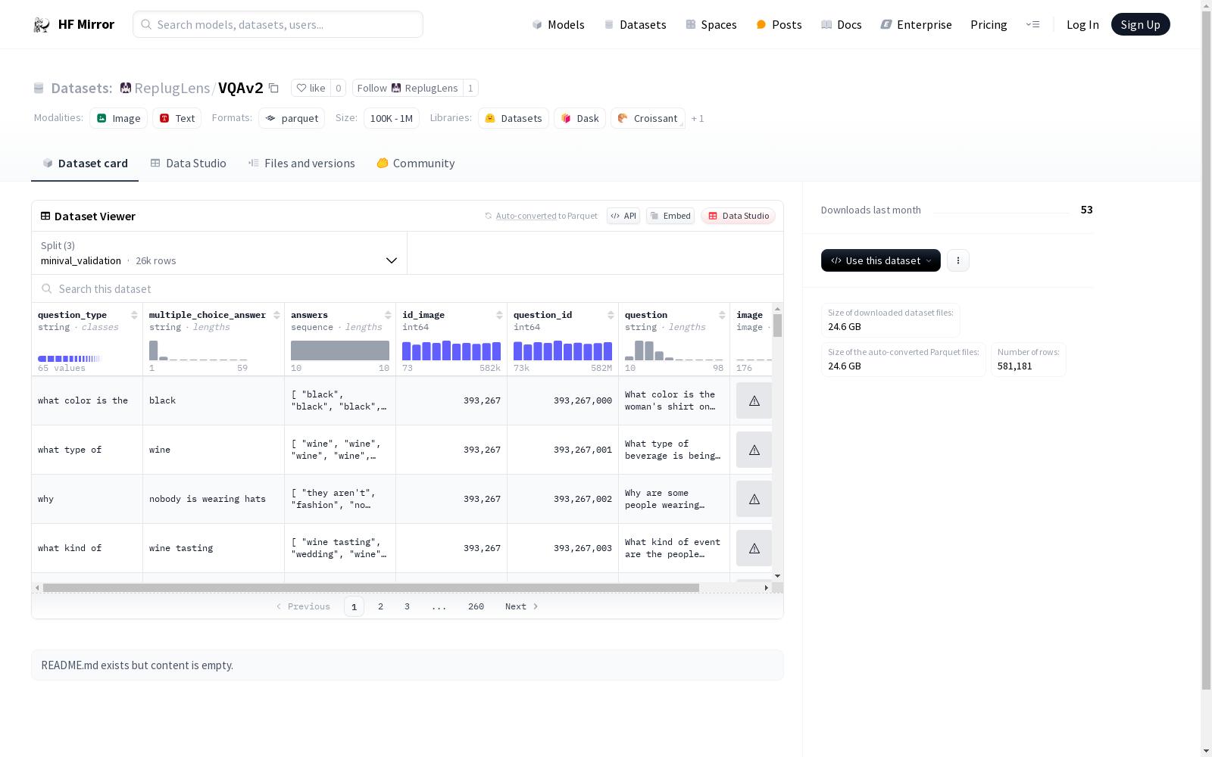1212x757 pixels.
Task: Focus the Search this dataset field
Action: click(408, 288)
